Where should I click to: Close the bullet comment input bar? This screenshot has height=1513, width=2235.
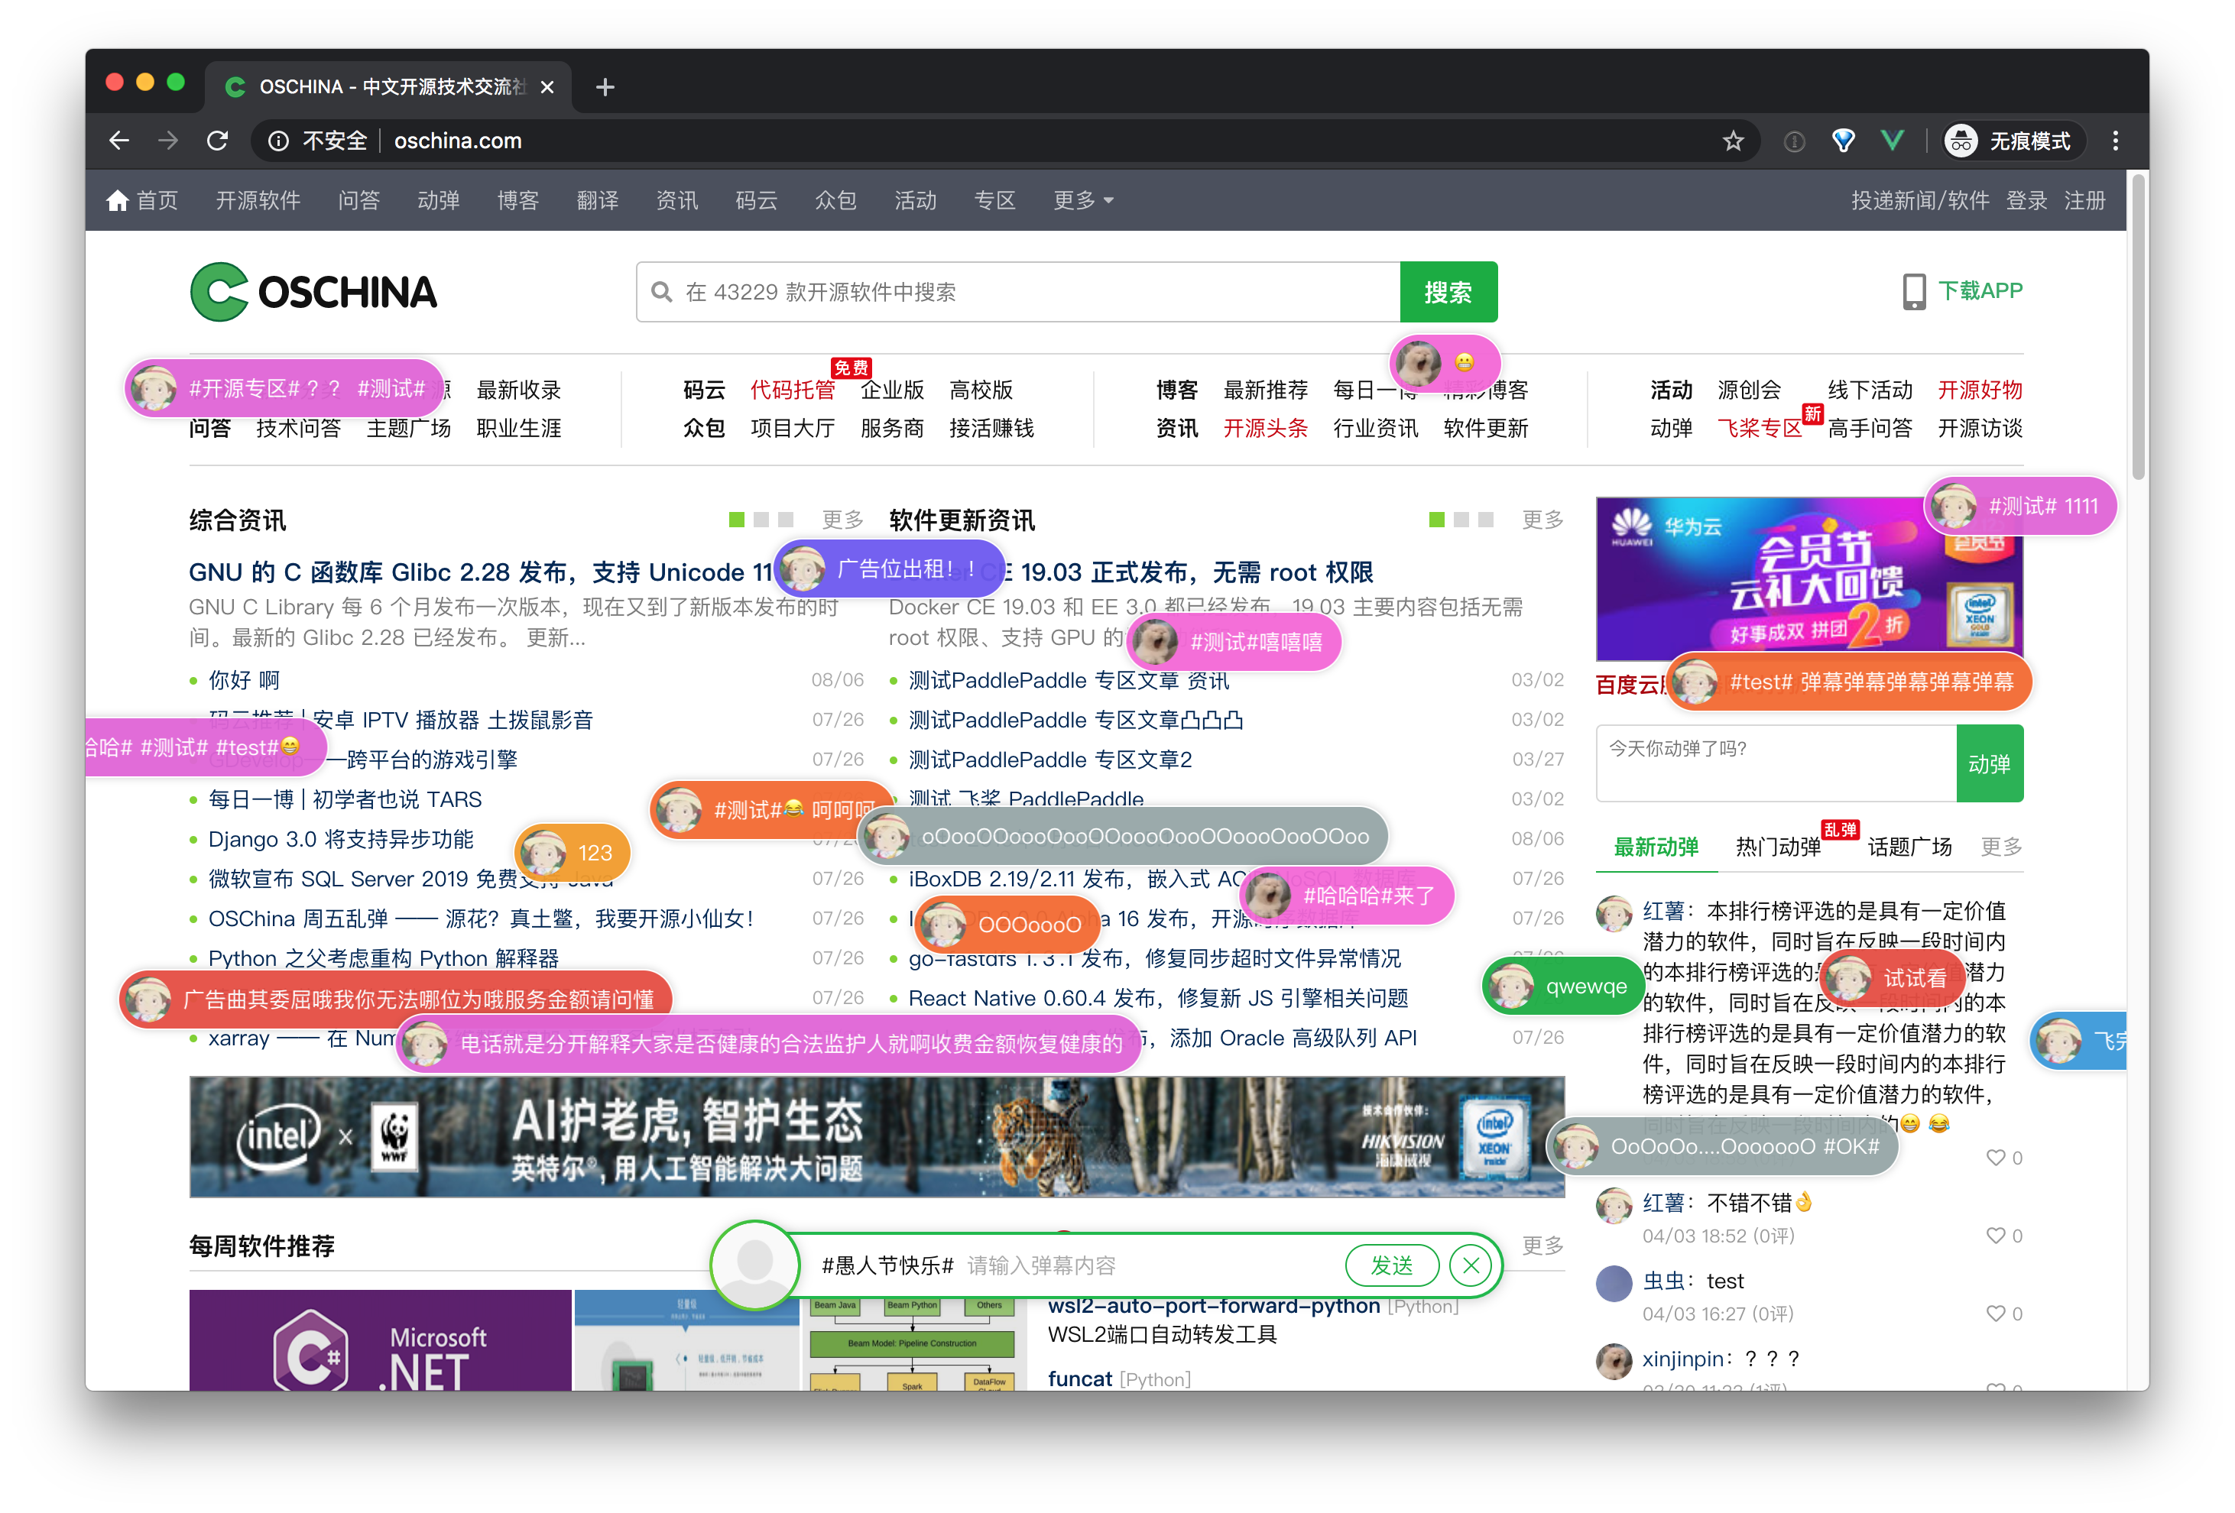coord(1469,1265)
